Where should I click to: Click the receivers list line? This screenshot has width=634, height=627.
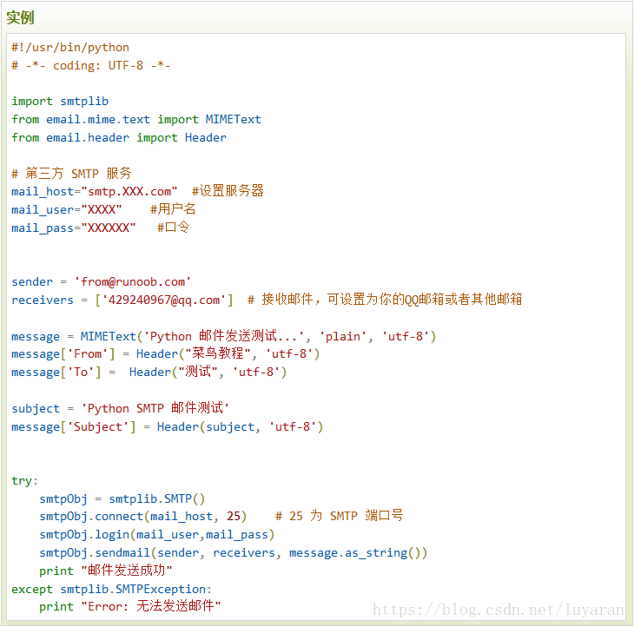click(x=267, y=300)
